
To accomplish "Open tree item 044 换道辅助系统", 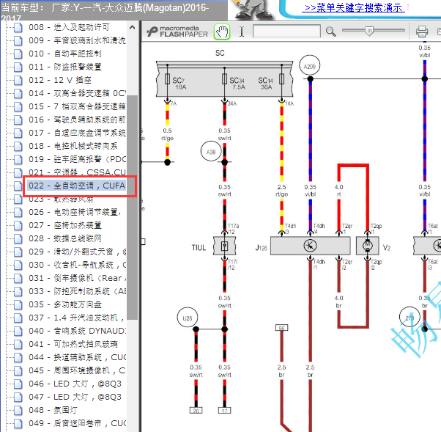I will coord(77,357).
